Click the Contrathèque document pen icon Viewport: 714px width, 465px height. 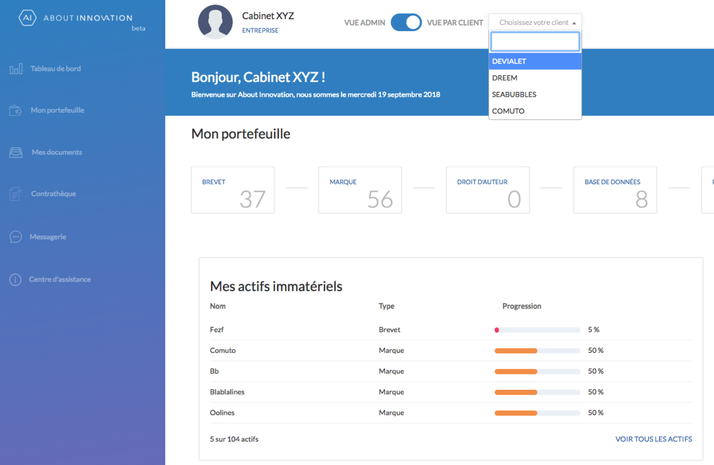pyautogui.click(x=15, y=194)
